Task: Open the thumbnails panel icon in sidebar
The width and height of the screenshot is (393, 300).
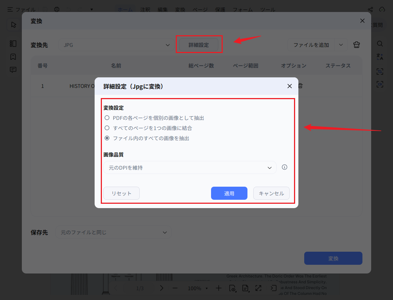Action: (x=13, y=44)
